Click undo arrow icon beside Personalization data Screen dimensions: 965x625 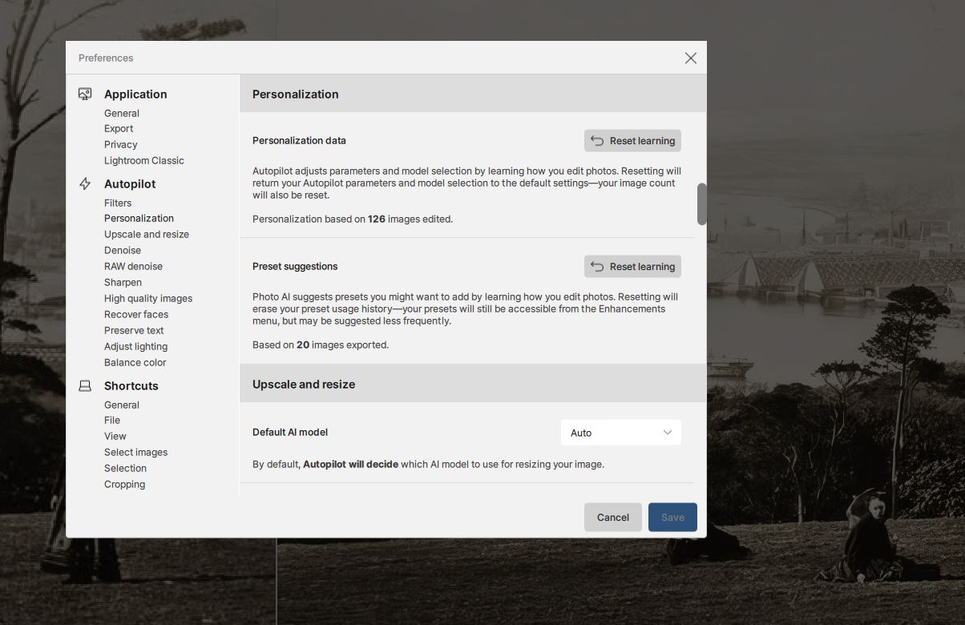click(597, 141)
